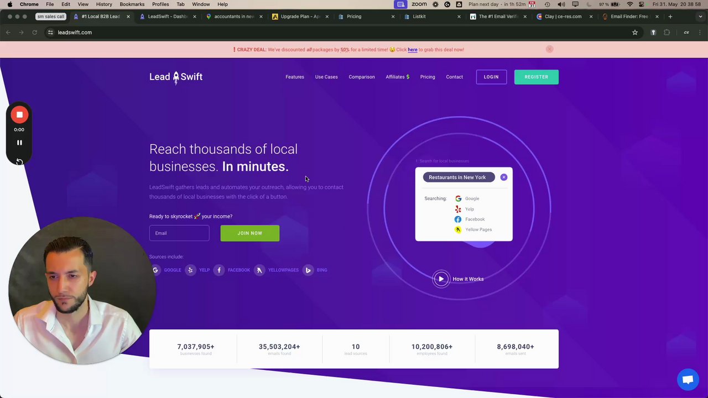Play the How it Works video
Screen dimensions: 708x398
tap(441, 279)
